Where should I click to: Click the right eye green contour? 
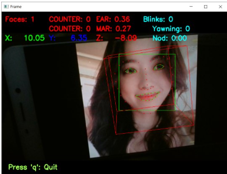(158, 67)
